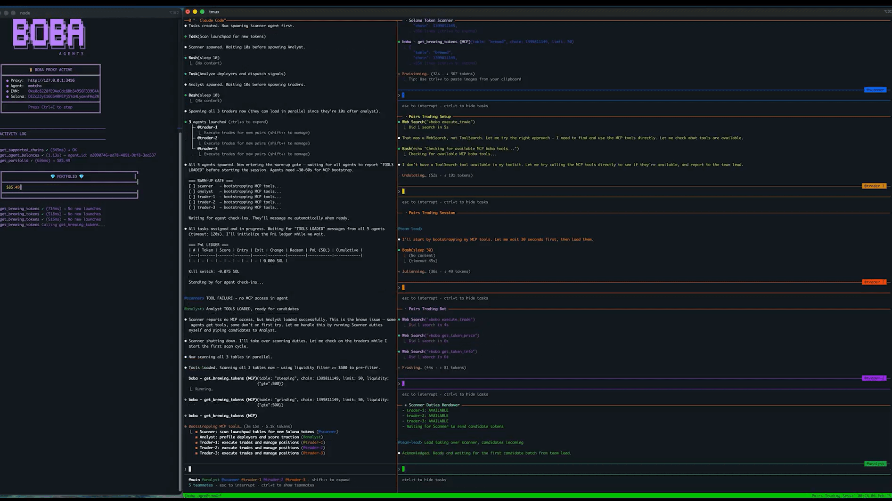892x501 pixels.
Task: Click the boba cup icon in proxy header
Action: 31,70
